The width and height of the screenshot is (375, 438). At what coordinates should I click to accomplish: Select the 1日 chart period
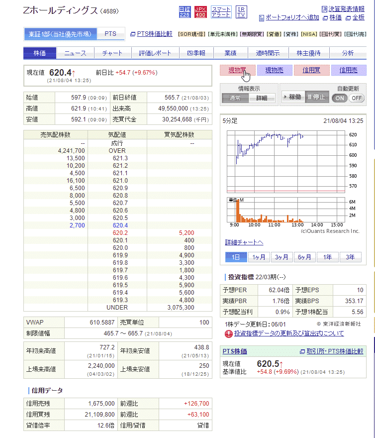tap(236, 257)
